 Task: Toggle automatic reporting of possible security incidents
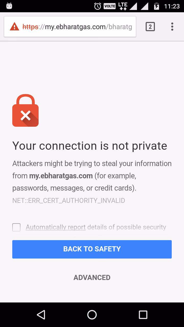point(16,227)
